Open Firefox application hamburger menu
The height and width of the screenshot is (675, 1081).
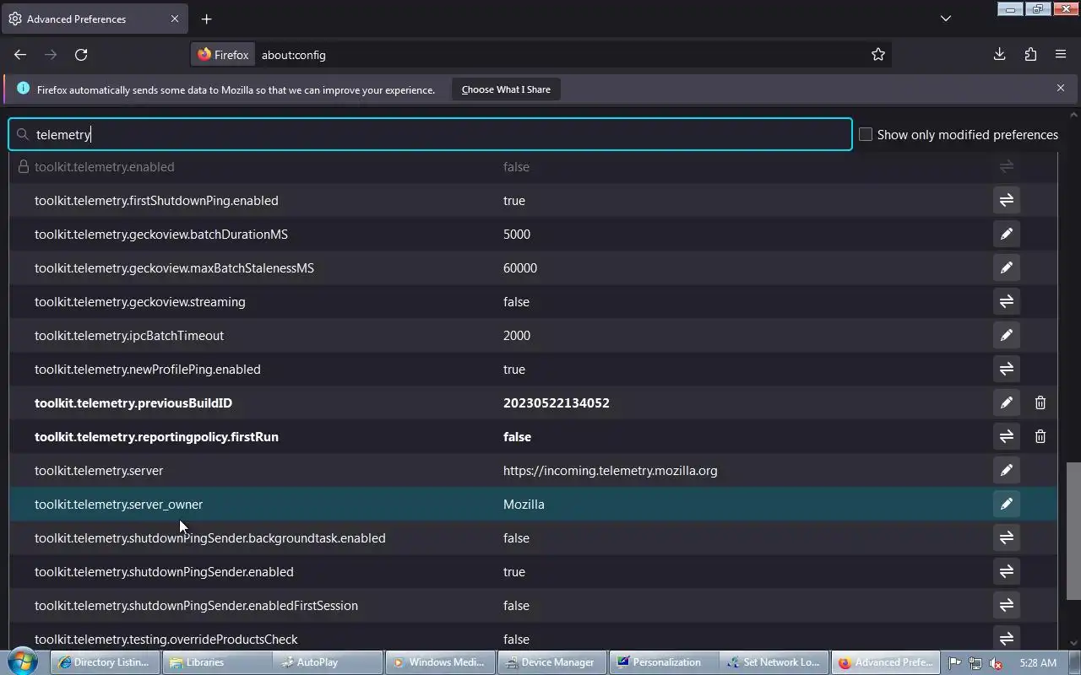[1061, 54]
